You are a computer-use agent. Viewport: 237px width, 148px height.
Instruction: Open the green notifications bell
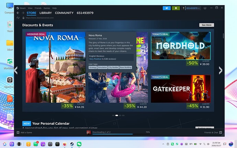[x=176, y=8]
